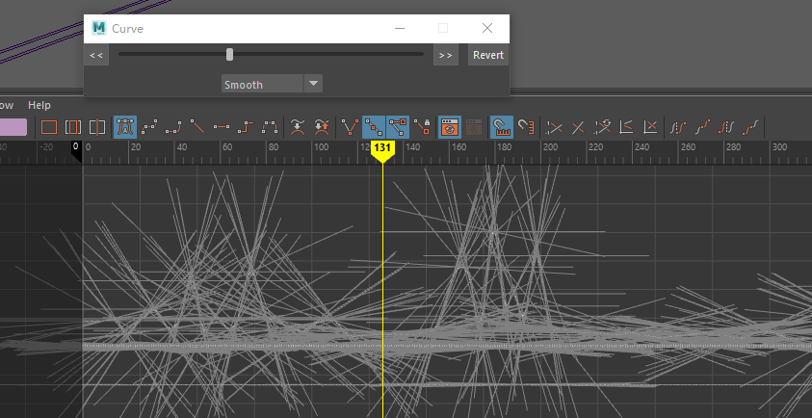Screen dimensions: 812x418
Task: Disable the Time Snap toggle
Action: [x=501, y=126]
